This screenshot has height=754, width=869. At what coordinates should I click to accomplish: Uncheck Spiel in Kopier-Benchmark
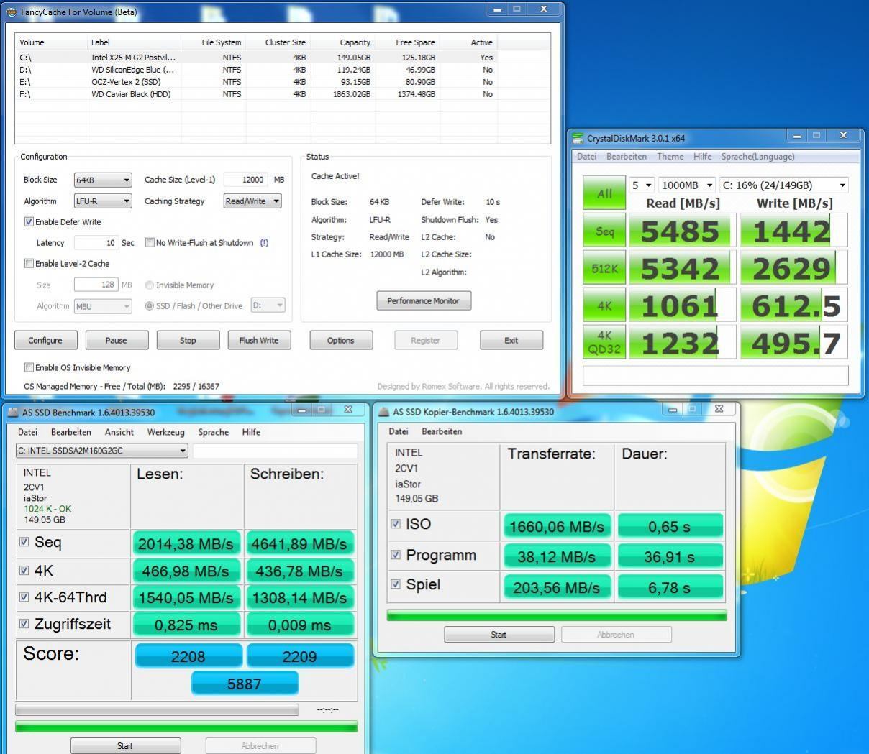click(x=396, y=584)
